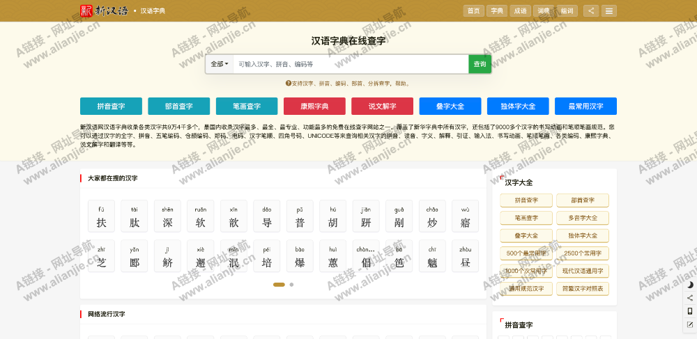
Task: Click the red 康熙字典 button
Action: point(314,106)
